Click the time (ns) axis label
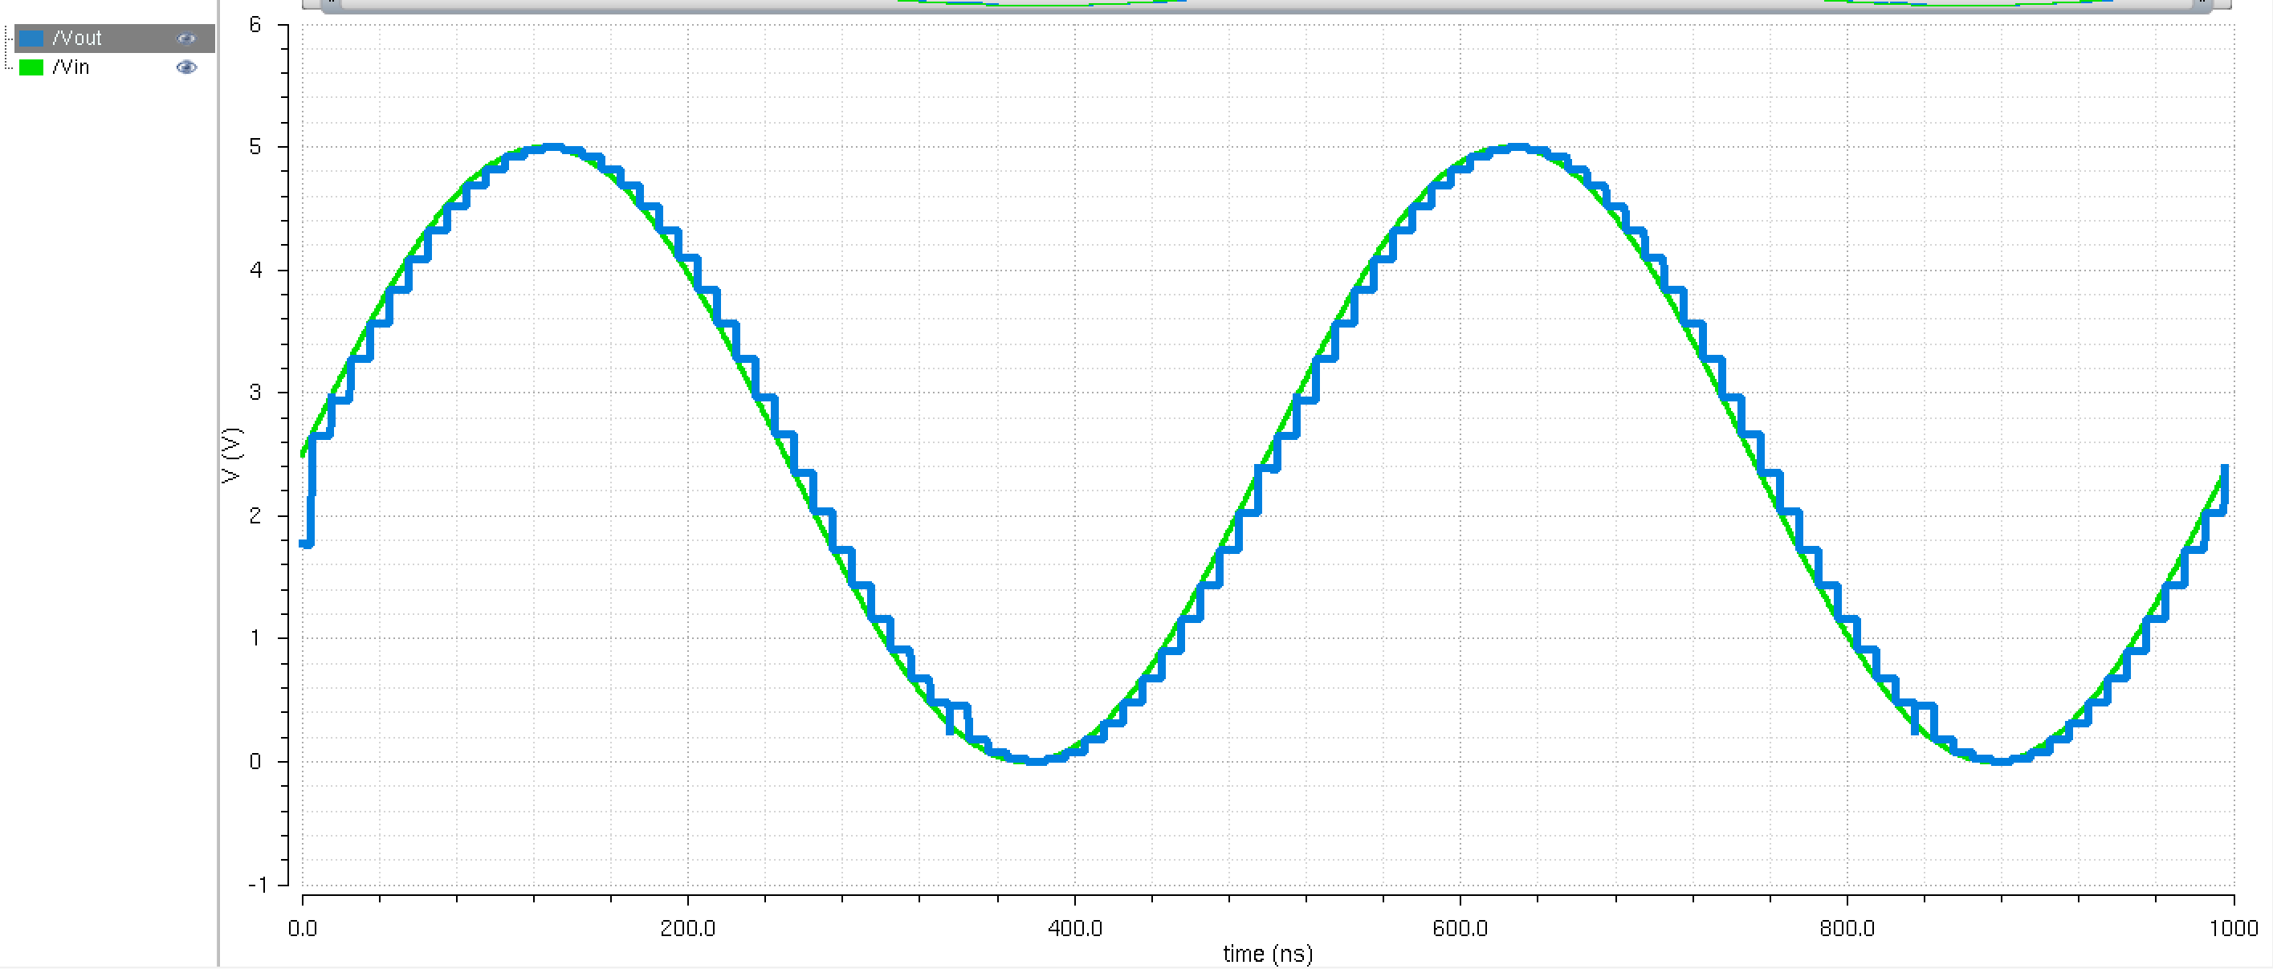The image size is (2273, 969). 1266,953
